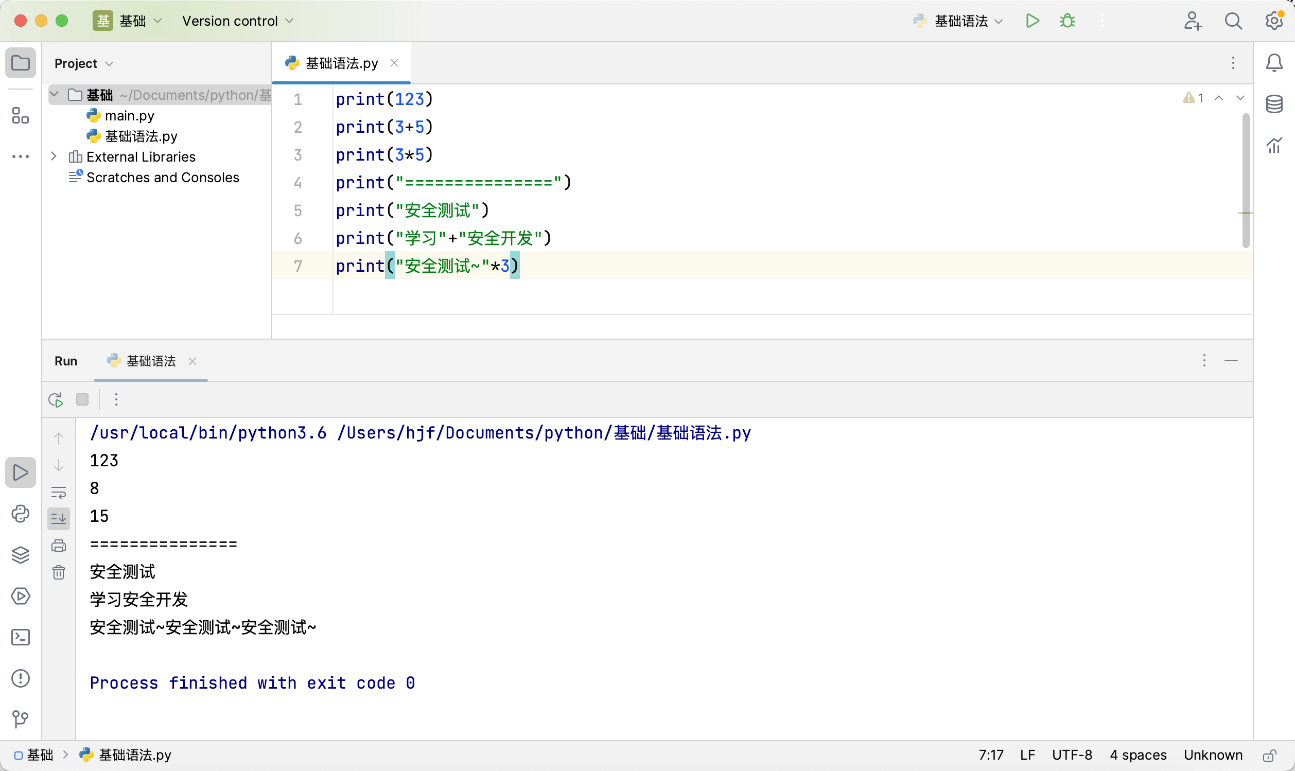Jump up the stack trace arrow
This screenshot has height=771, width=1295.
click(x=59, y=438)
